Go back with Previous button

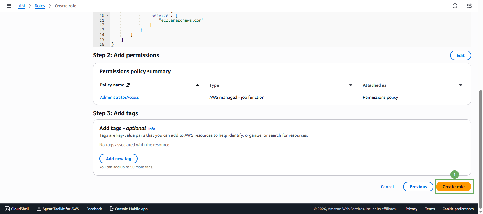tap(418, 187)
